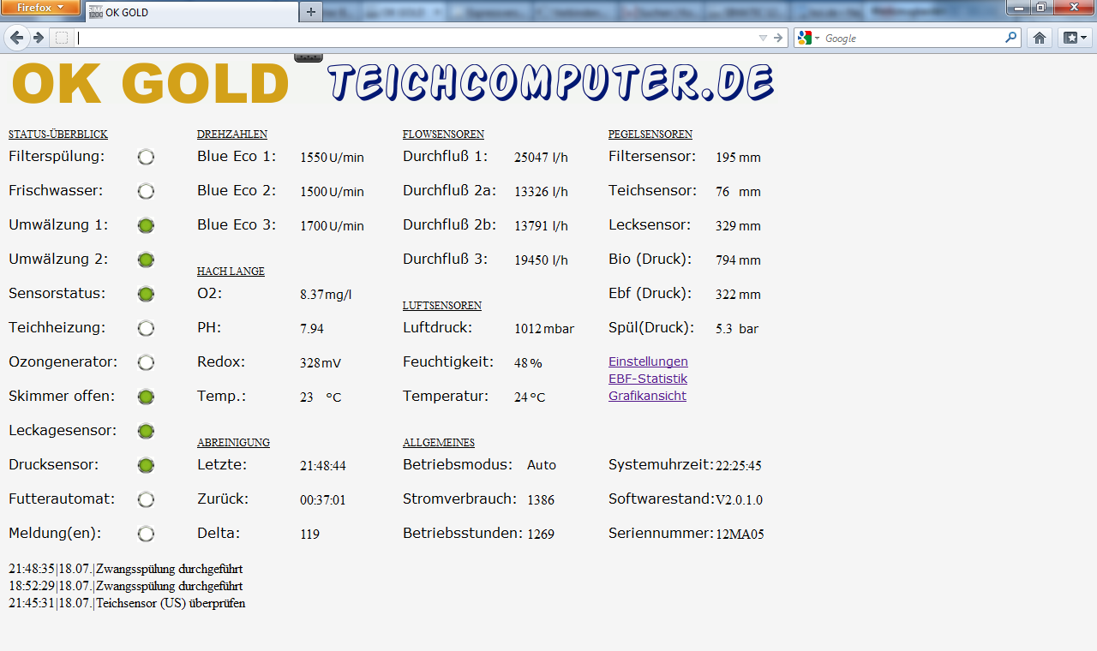The image size is (1097, 651).
Task: Click the browser back arrow button
Action: (x=17, y=38)
